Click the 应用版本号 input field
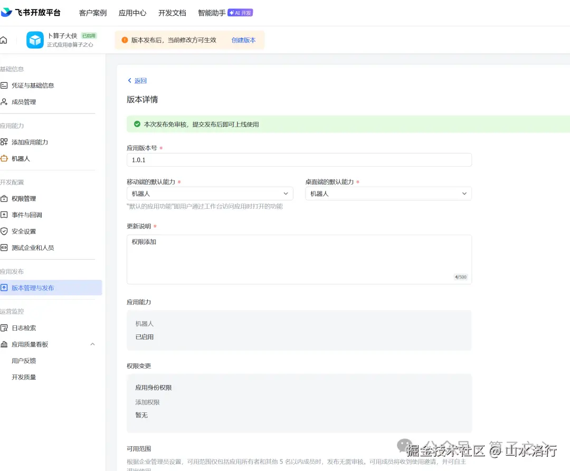 [x=299, y=160]
